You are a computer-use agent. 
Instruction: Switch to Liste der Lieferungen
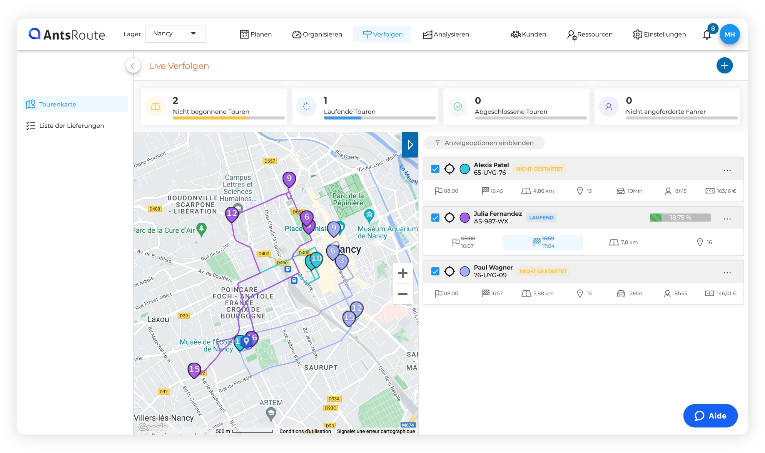pos(71,126)
